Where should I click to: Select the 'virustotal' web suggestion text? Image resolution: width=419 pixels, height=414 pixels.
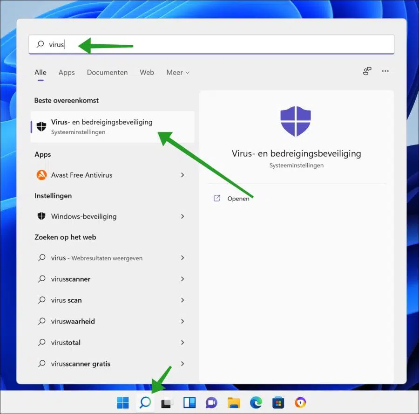click(66, 342)
